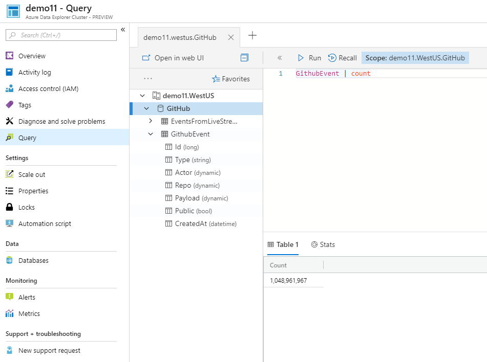Run the query

point(311,58)
